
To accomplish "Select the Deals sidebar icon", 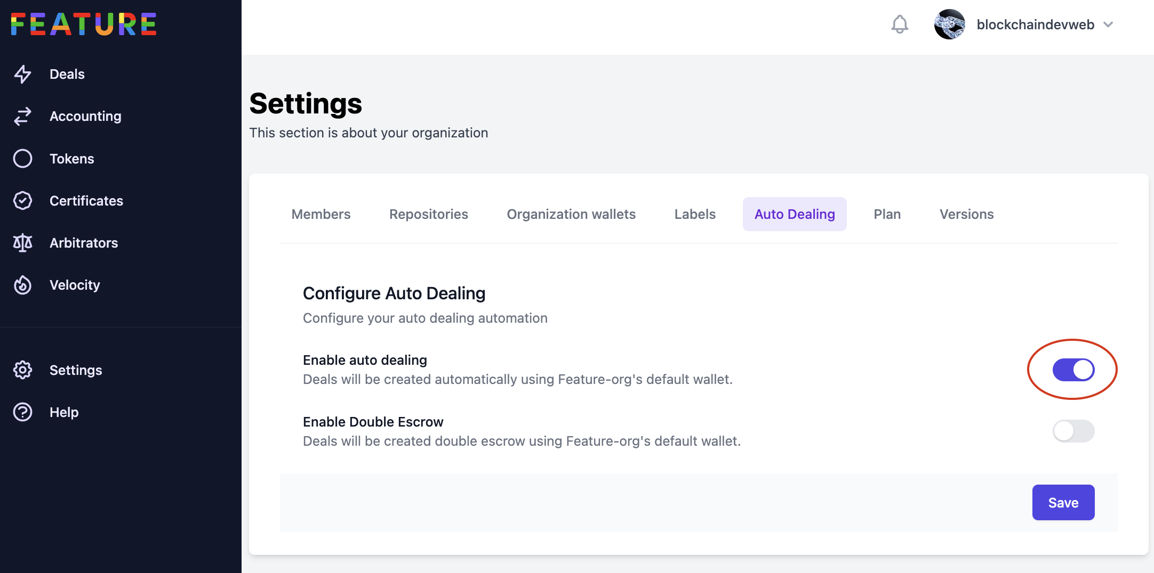I will coord(23,74).
